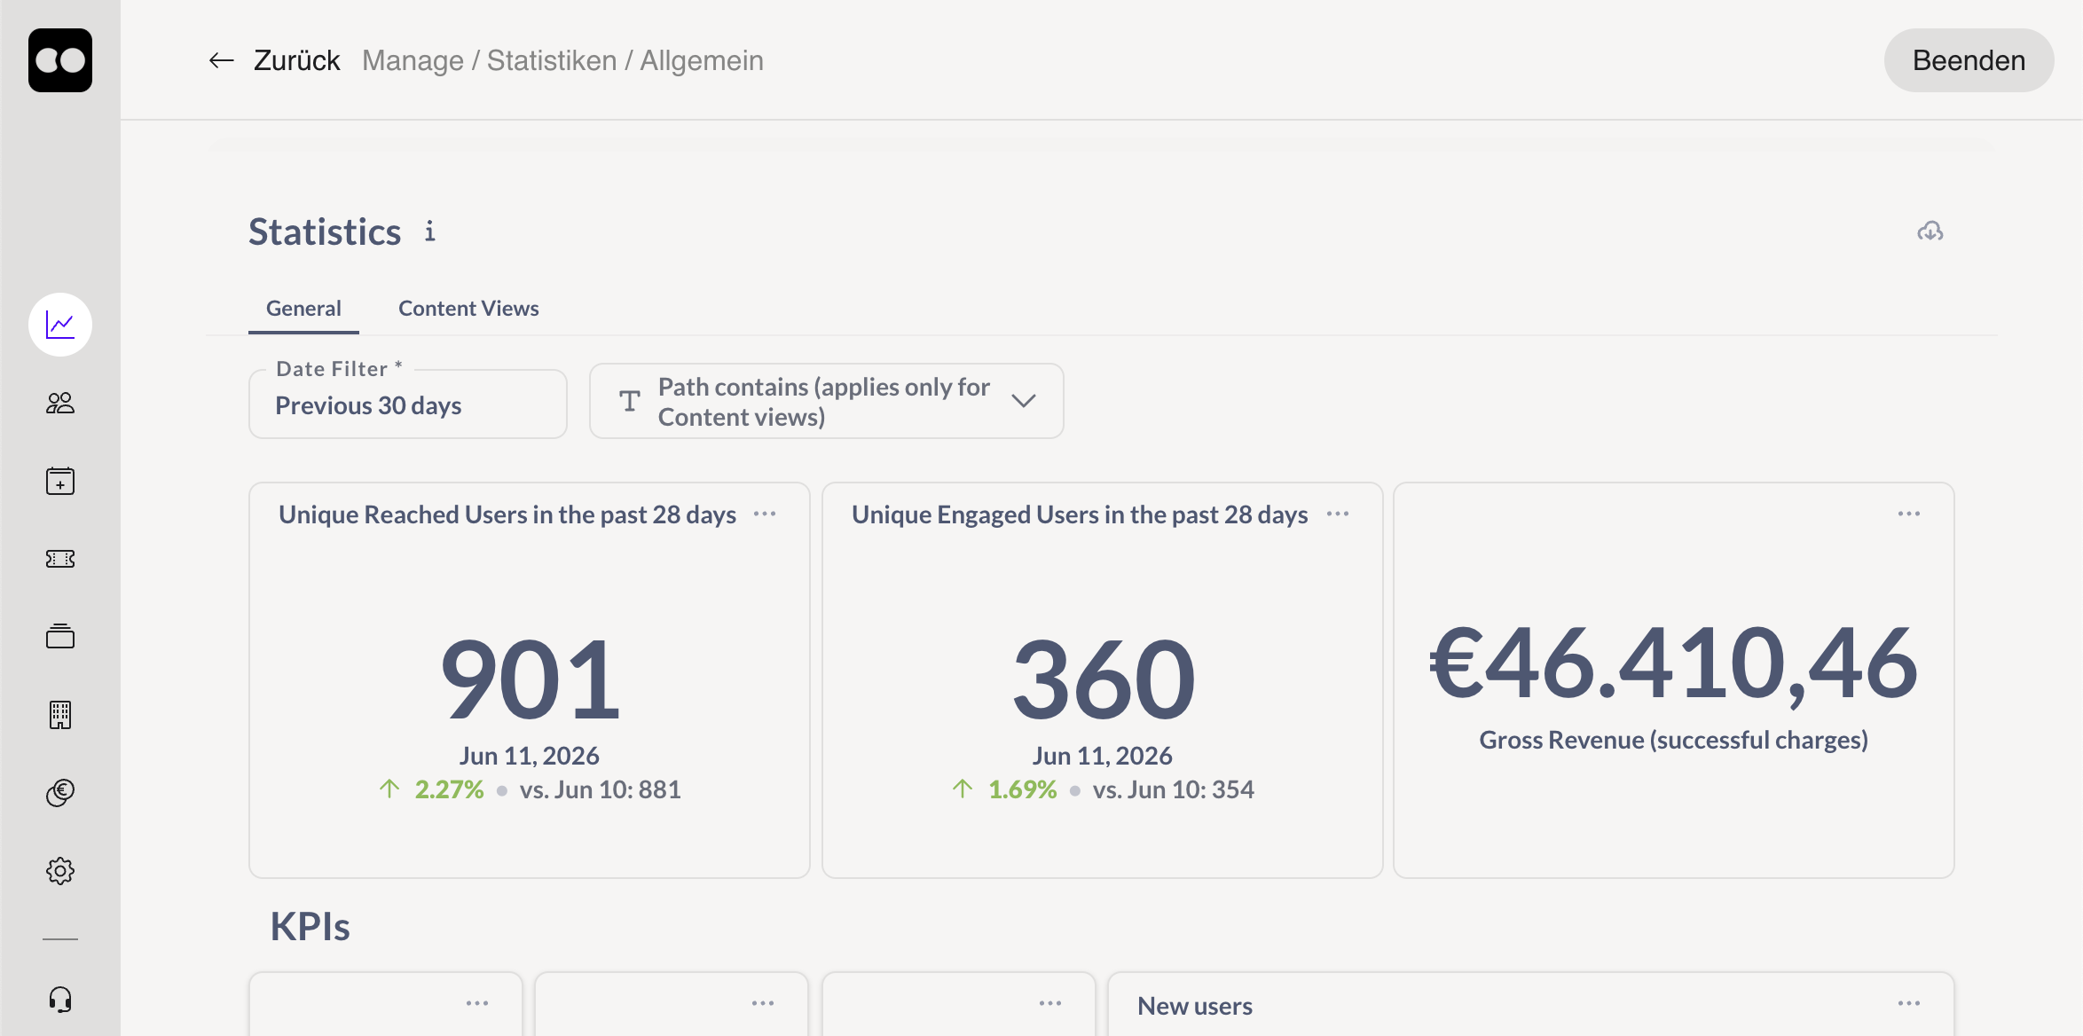Go back with the Zurück link
This screenshot has height=1036, width=2083.
tap(275, 60)
